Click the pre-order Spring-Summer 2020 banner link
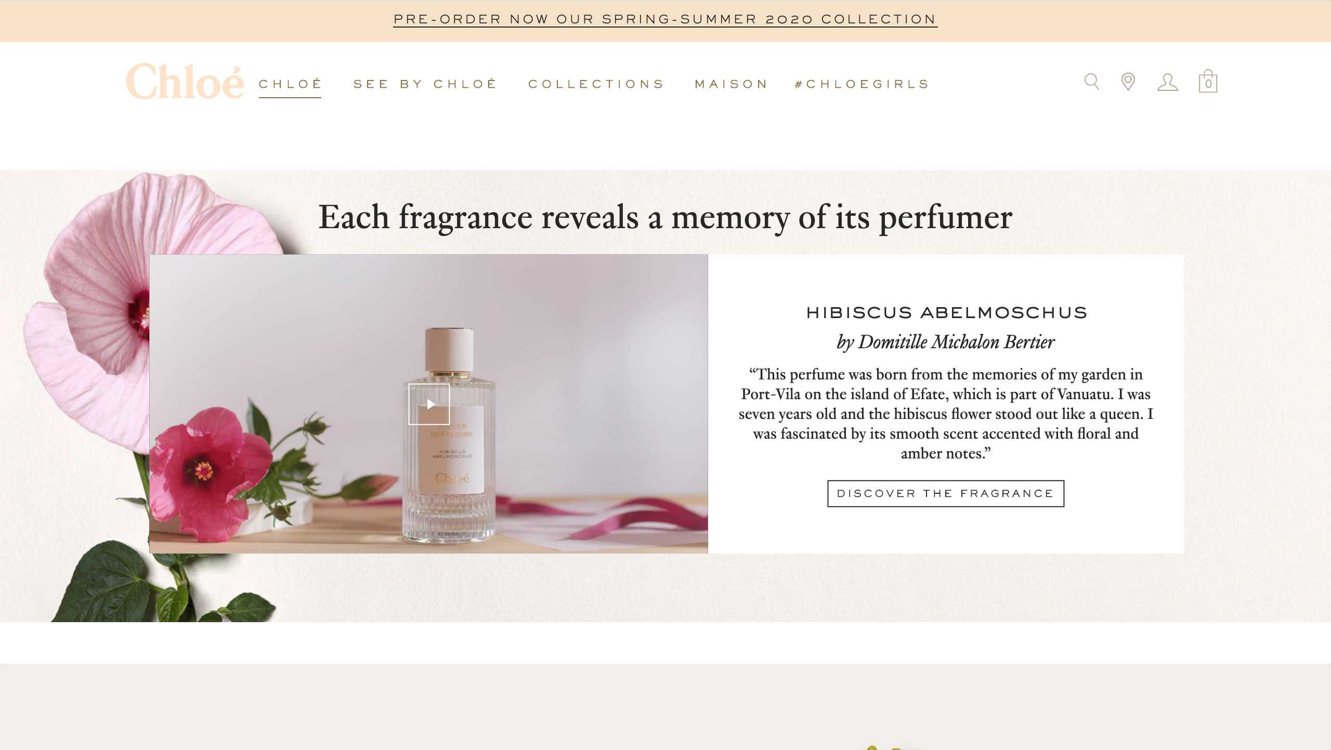Screen dimensions: 1331x750 coord(665,19)
